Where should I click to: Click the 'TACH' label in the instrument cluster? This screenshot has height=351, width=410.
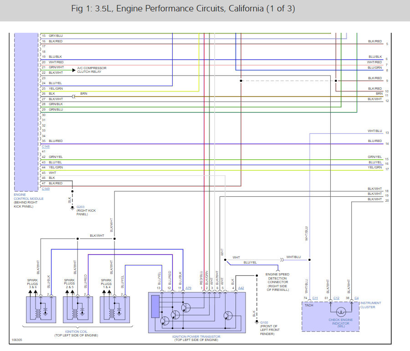pyautogui.click(x=309, y=305)
